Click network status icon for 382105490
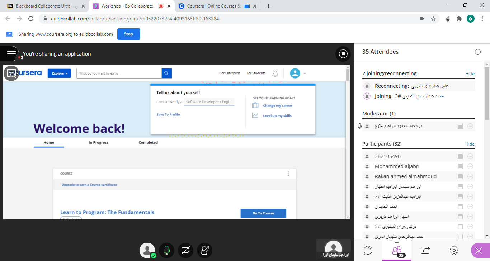Screen dimensions: 490x261 pyautogui.click(x=460, y=156)
